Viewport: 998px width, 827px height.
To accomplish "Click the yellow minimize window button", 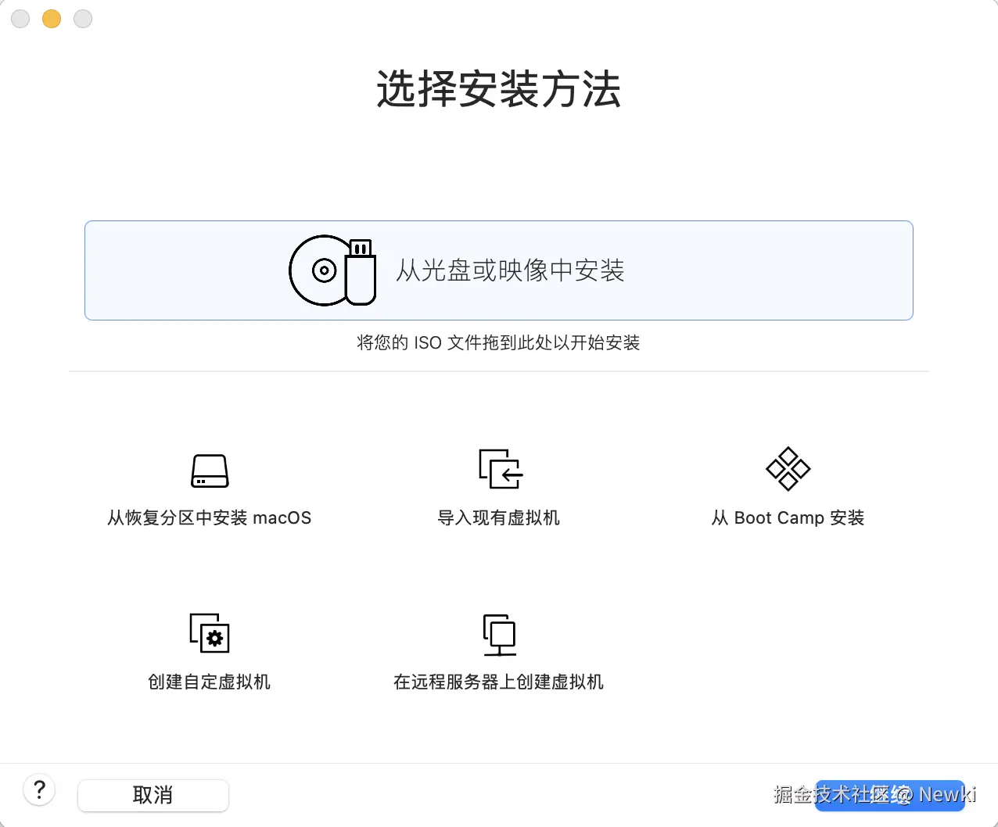I will pyautogui.click(x=52, y=19).
